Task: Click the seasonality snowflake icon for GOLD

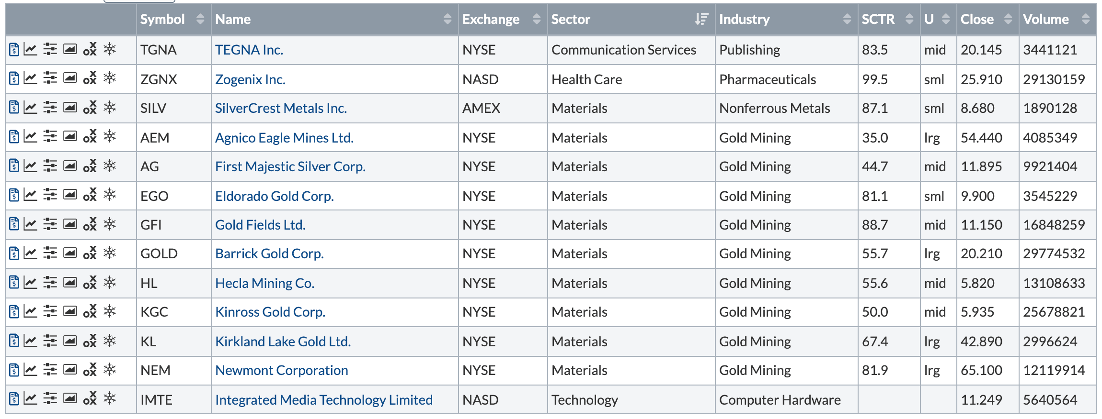Action: (110, 253)
